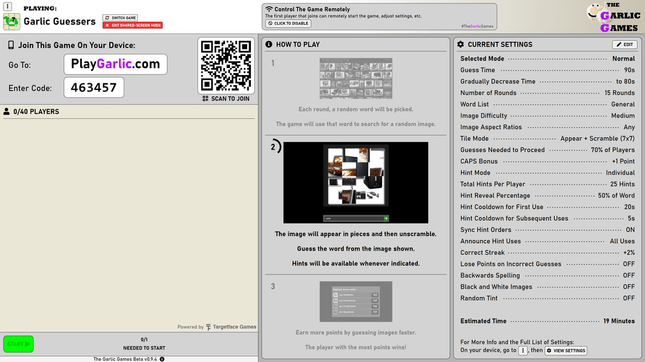Open the three-dot menu at top left
This screenshot has height=362, width=645.
[x=8, y=7]
